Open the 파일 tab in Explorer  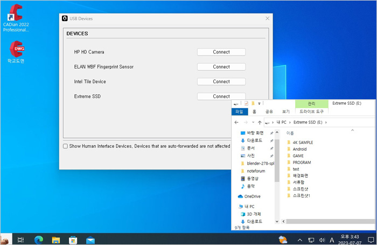(x=240, y=112)
